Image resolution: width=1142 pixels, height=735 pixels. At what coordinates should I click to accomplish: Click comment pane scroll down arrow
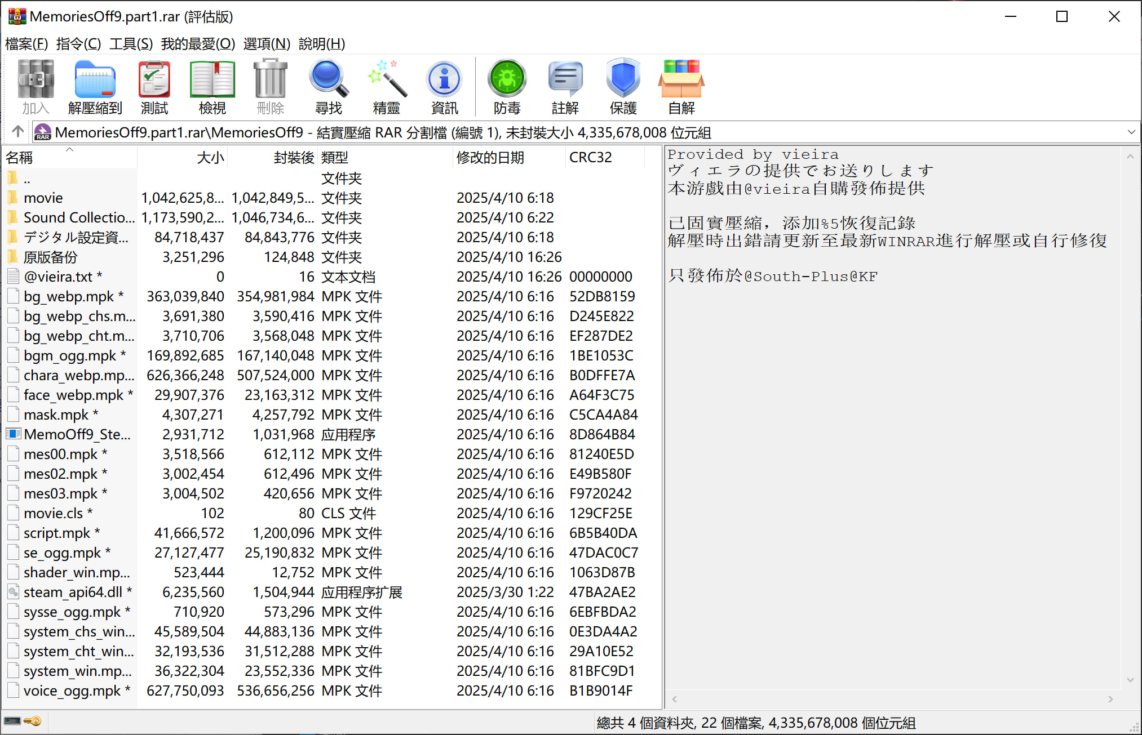1130,680
